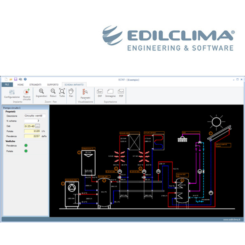Export the schema as Immagine
Image resolution: width=245 pixels, height=245 pixels.
pos(110,93)
